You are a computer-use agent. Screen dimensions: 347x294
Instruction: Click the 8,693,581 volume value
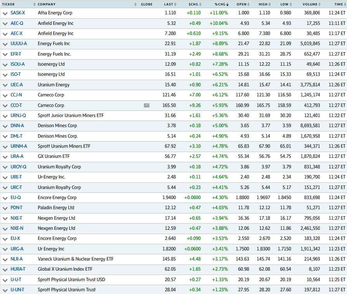pos(310,126)
